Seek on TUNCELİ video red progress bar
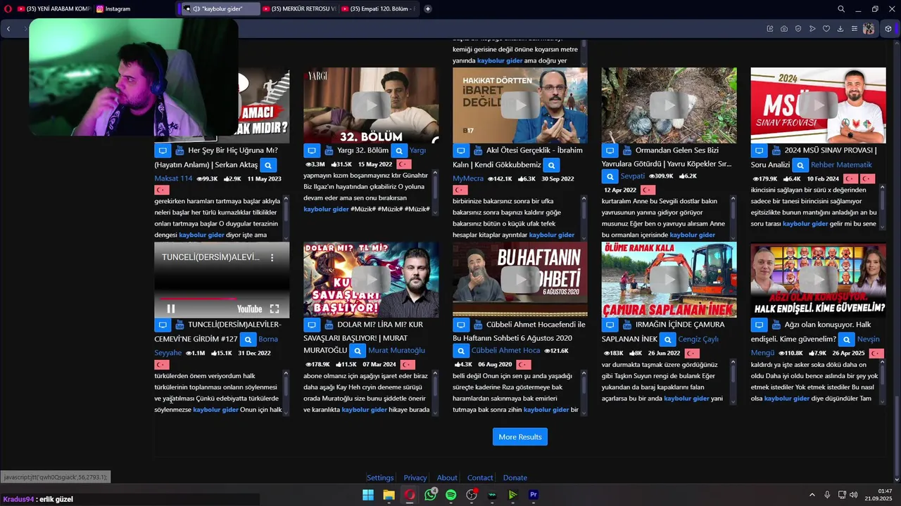Image resolution: width=901 pixels, height=506 pixels. click(222, 299)
